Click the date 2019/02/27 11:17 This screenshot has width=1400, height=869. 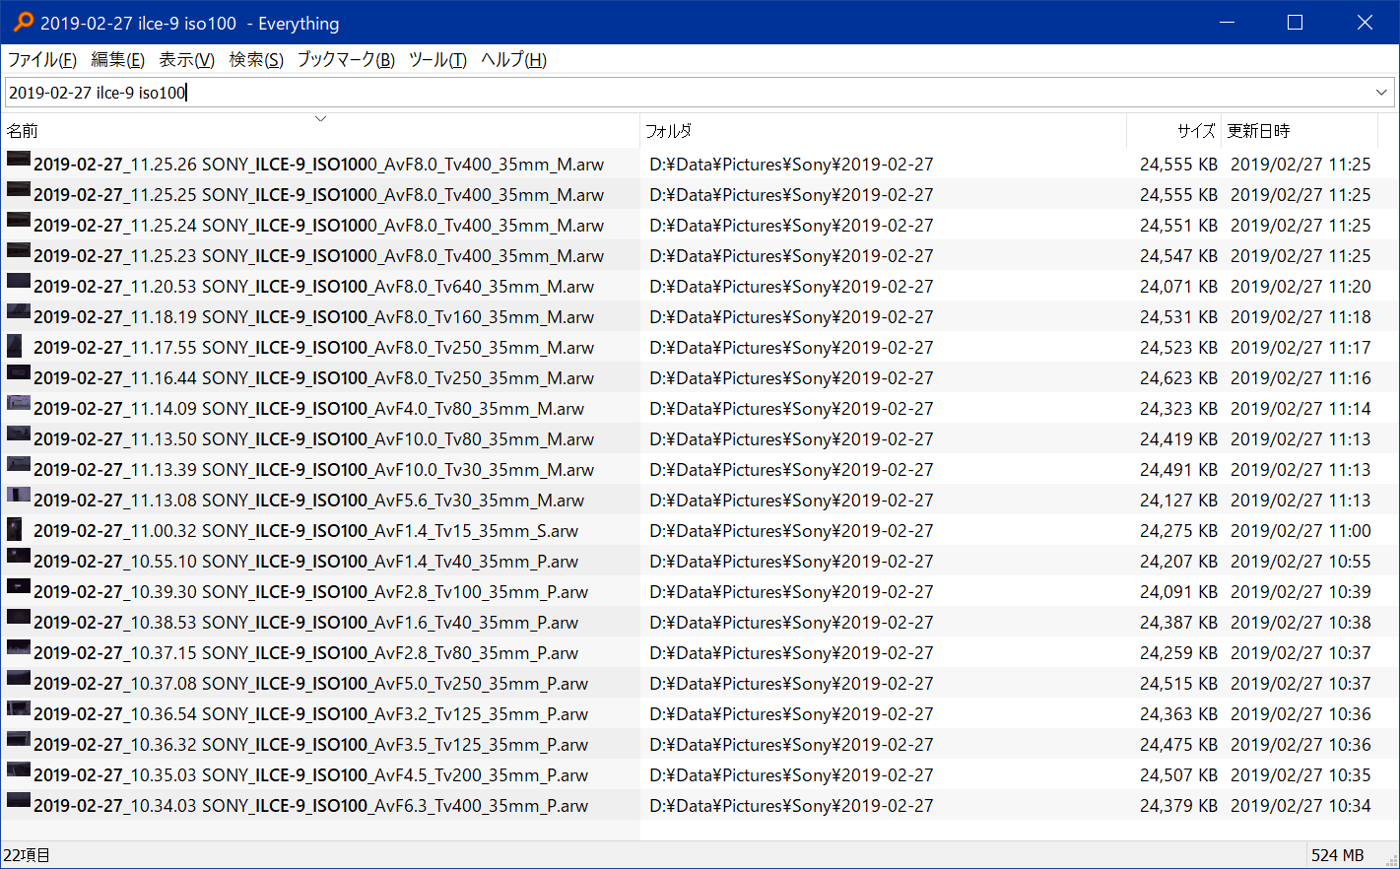tap(1300, 348)
